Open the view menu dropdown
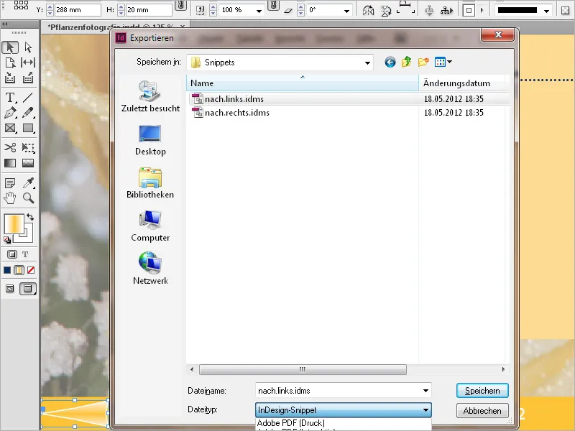Viewport: 575px width, 431px height. click(443, 62)
